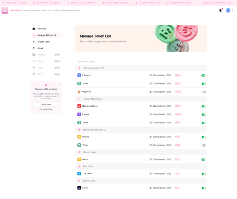This screenshot has height=199, width=237.
Task: Open the three-dot menu beside avatar
Action: pyautogui.click(x=233, y=10)
